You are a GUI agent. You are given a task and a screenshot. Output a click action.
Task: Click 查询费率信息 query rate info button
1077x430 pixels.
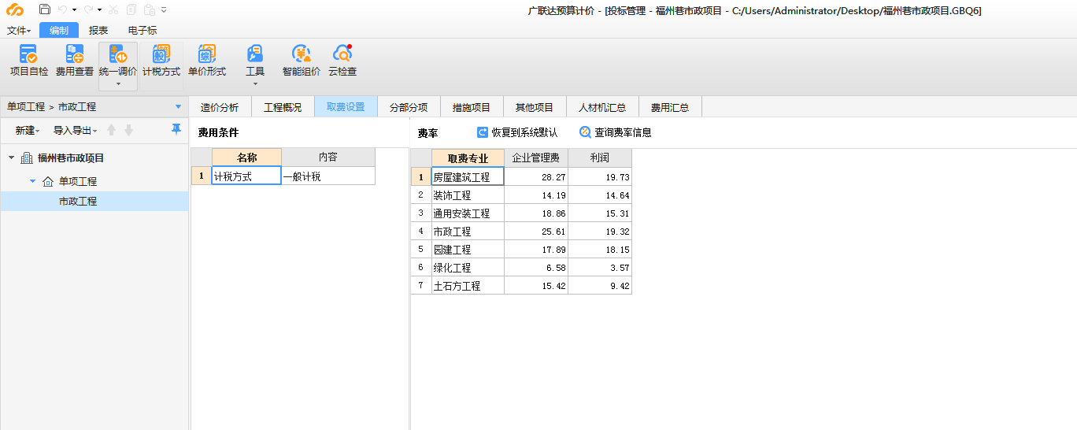tap(616, 132)
